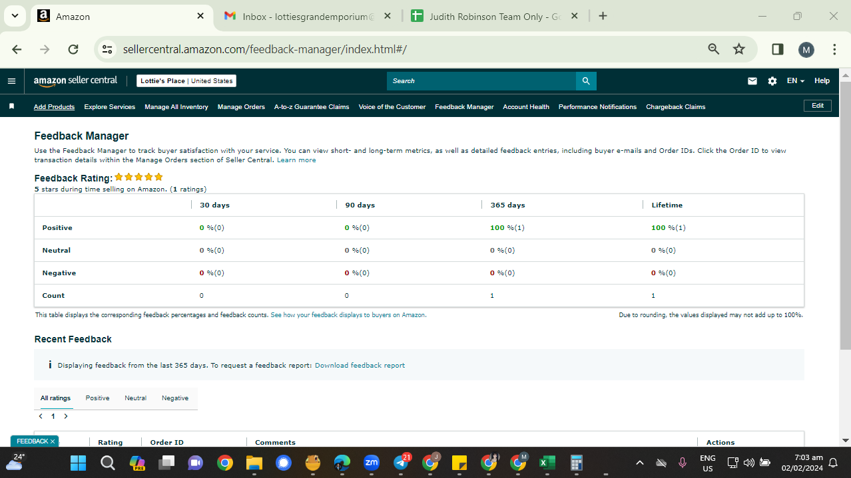Image resolution: width=851 pixels, height=478 pixels.
Task: Open Sticky Notes from the taskbar
Action: (459, 463)
